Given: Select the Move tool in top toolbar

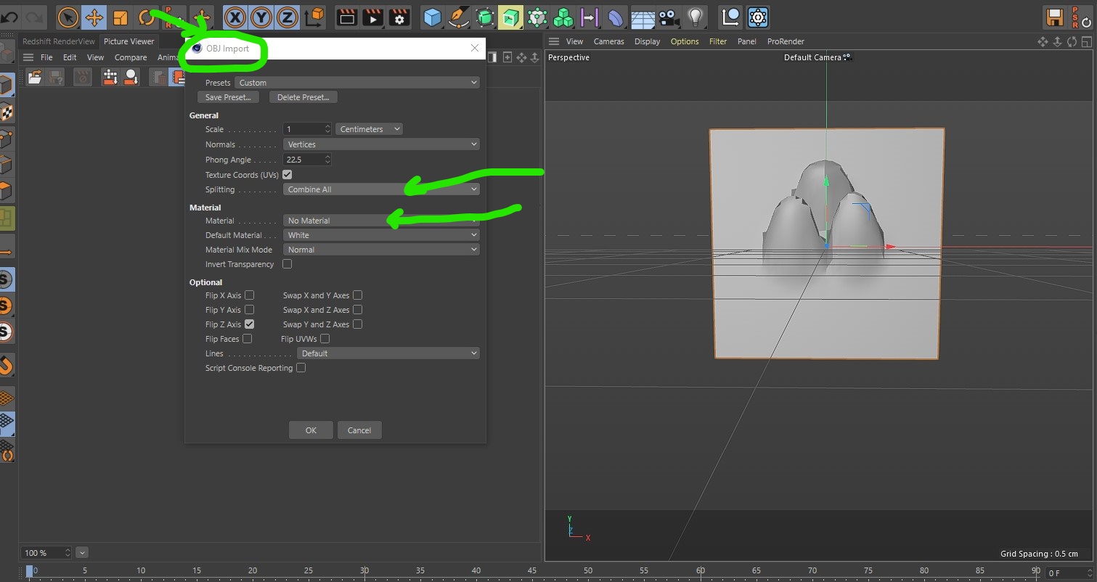Looking at the screenshot, I should coord(94,17).
